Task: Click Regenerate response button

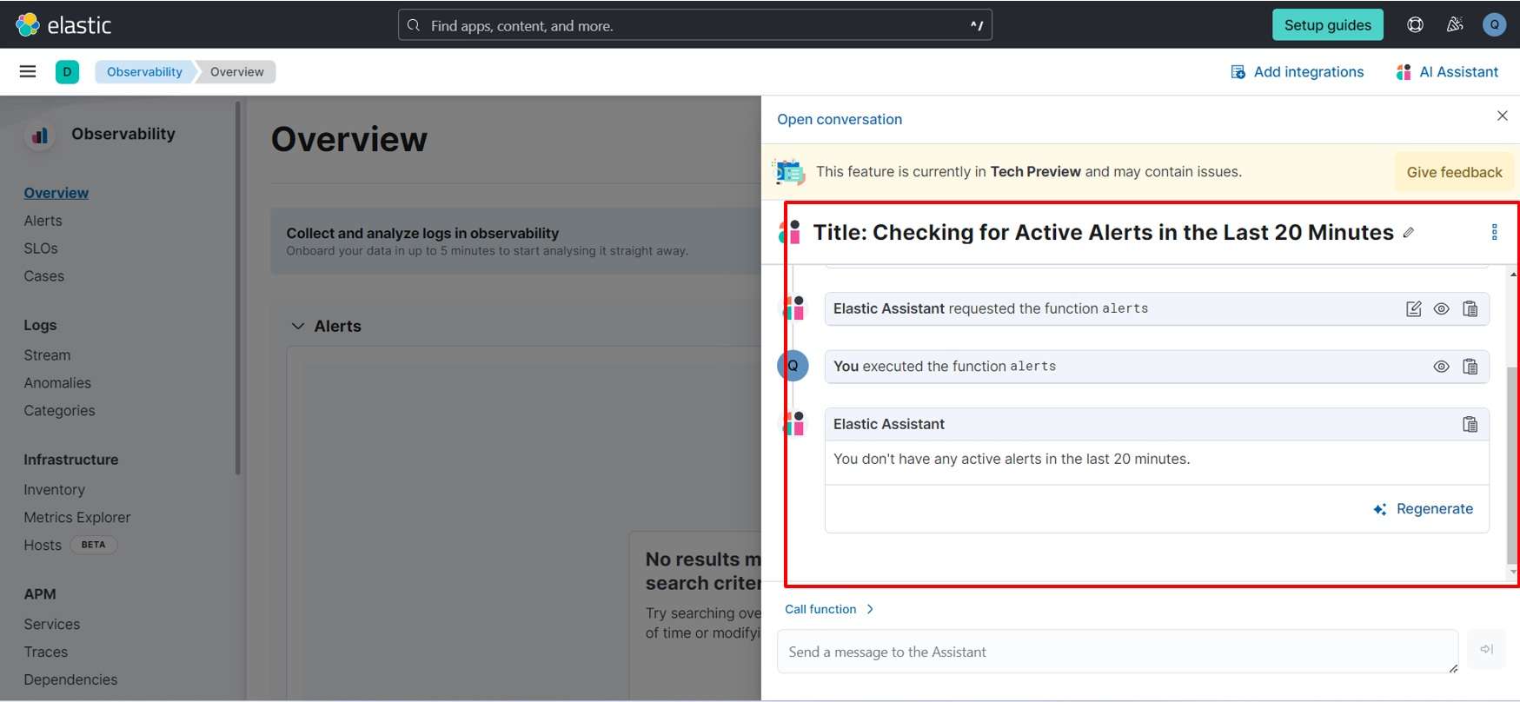Action: [x=1424, y=509]
